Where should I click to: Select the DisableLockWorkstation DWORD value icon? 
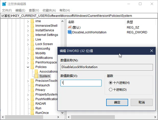[69, 32]
